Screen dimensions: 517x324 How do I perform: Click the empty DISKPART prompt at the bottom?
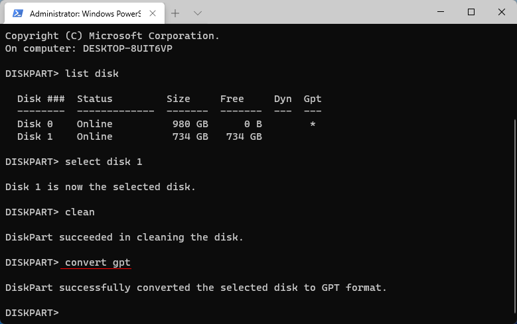32,312
